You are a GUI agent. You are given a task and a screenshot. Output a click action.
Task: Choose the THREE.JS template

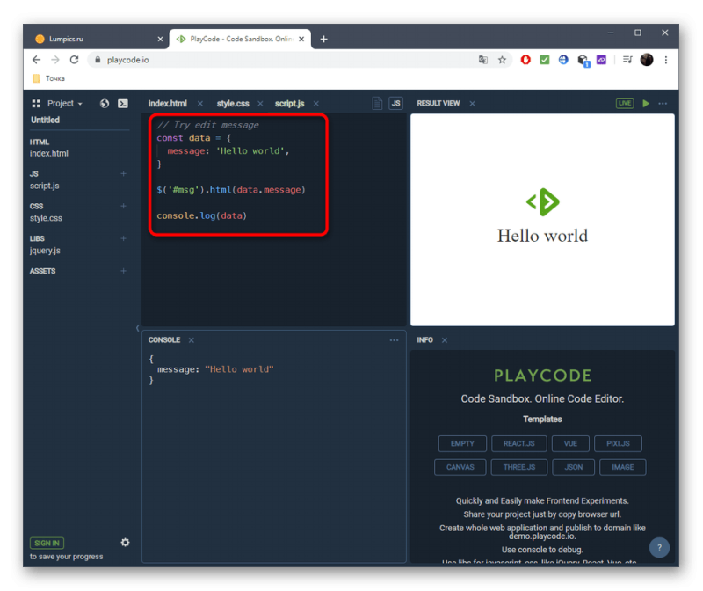click(x=519, y=467)
